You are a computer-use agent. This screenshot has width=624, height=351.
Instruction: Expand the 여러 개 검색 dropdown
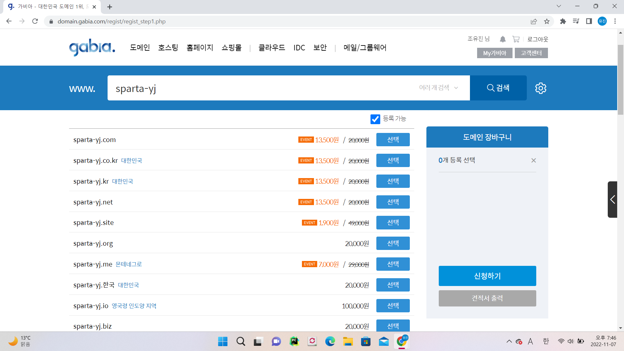pyautogui.click(x=438, y=88)
